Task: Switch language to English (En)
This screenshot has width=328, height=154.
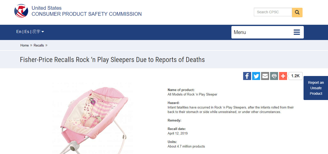Action: pyautogui.click(x=19, y=31)
